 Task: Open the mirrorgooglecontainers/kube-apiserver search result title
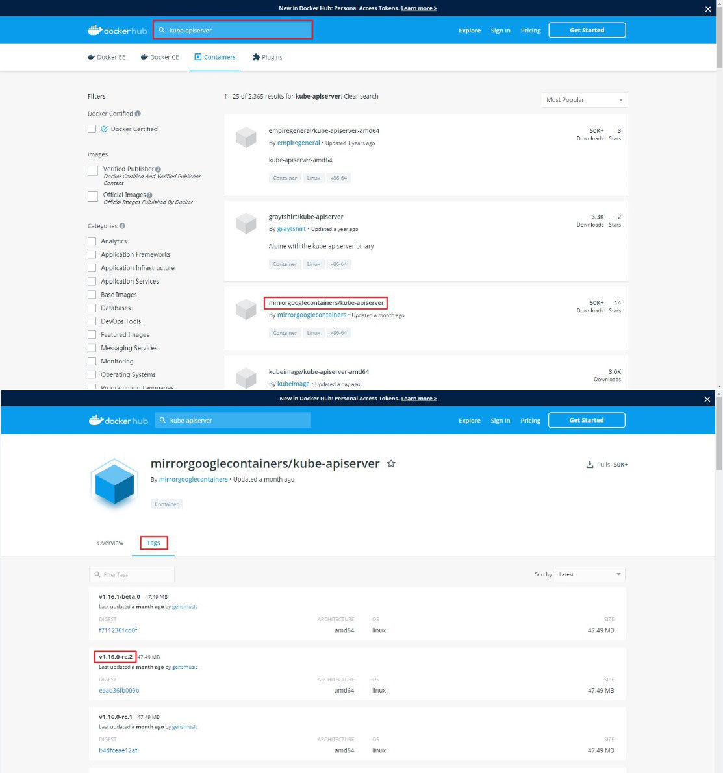point(326,302)
